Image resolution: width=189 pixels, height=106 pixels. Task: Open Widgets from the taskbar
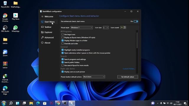(17, 103)
